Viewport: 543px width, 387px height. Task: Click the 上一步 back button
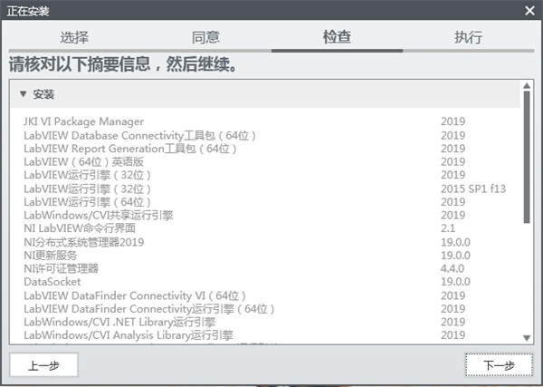[x=43, y=364]
